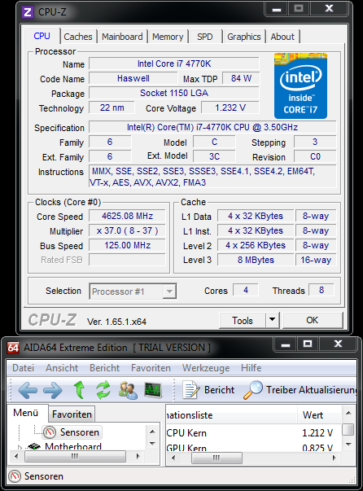Click the users icon in AIDA64 toolbar
This screenshot has width=363, height=491.
(x=128, y=391)
